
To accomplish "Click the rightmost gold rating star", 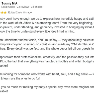I will (x=5, y=13).
